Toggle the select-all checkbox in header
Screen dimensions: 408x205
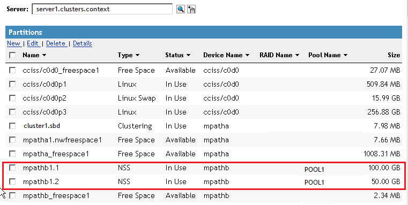pyautogui.click(x=12, y=55)
